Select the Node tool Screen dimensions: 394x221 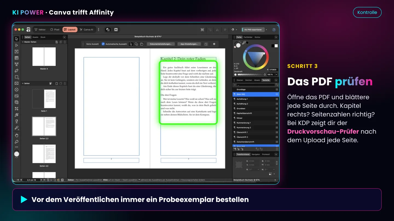click(x=17, y=45)
